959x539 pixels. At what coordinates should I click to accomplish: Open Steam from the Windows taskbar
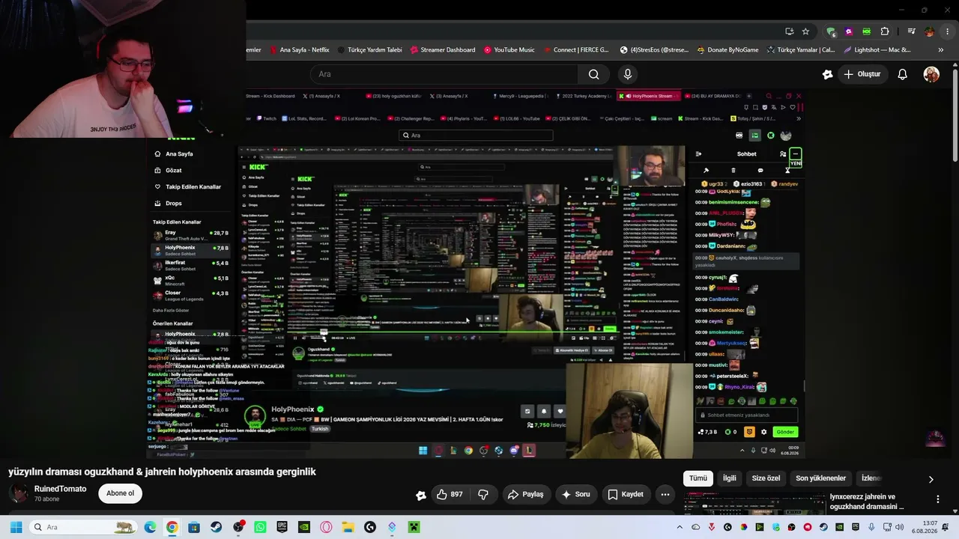click(x=216, y=527)
